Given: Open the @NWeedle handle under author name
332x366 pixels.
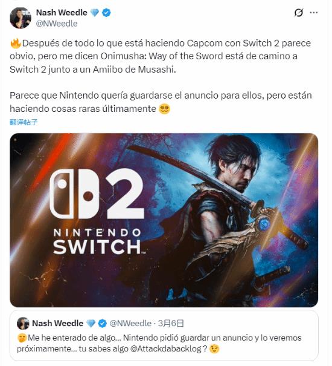Looking at the screenshot, I should tap(57, 24).
